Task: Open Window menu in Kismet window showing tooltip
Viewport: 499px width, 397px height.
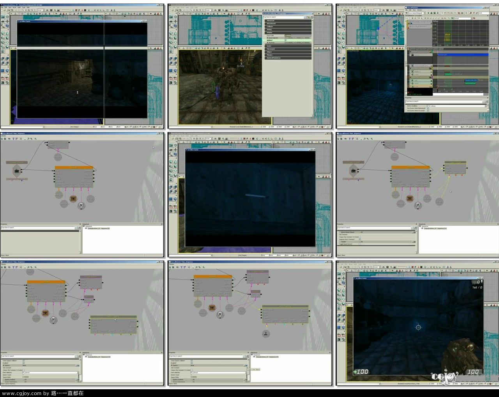Action: coord(172,264)
